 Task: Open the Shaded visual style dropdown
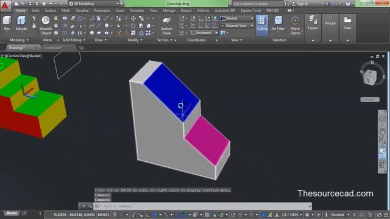click(237, 18)
